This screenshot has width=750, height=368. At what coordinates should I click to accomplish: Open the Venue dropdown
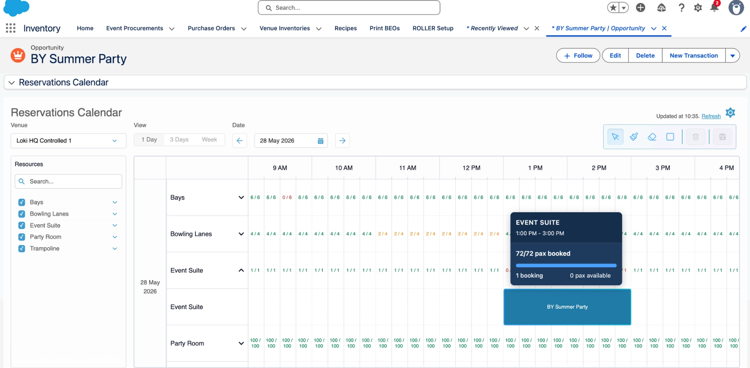point(68,141)
